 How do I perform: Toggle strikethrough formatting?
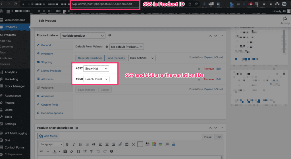click(x=41, y=151)
